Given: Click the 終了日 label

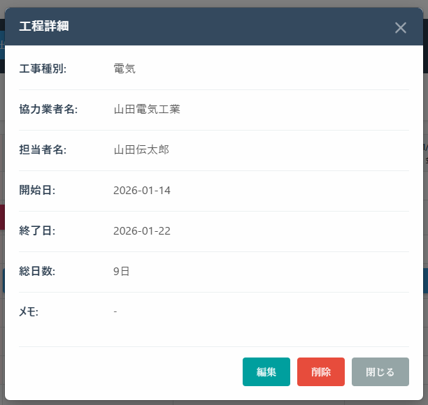Looking at the screenshot, I should (x=37, y=231).
